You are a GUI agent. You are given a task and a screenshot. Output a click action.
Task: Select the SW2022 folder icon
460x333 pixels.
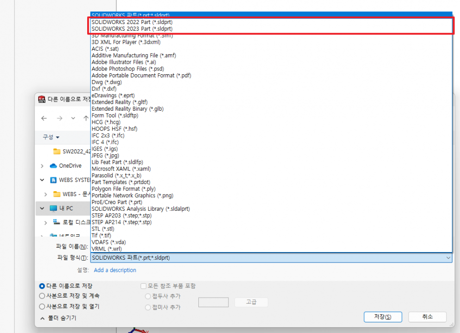click(x=57, y=151)
